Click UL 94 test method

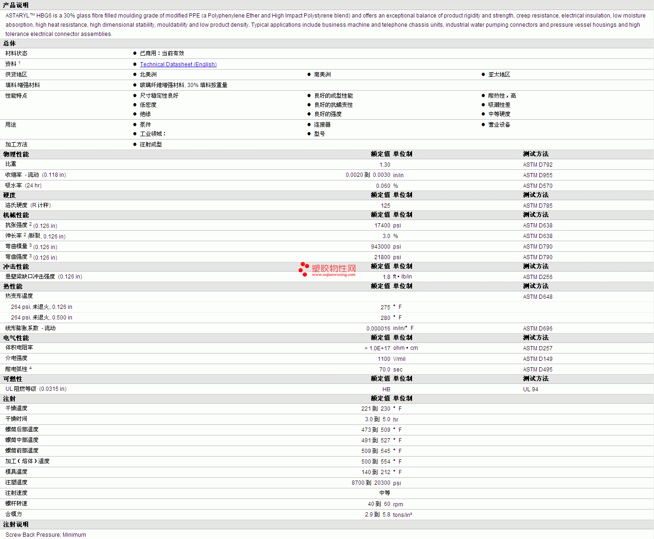(530, 389)
